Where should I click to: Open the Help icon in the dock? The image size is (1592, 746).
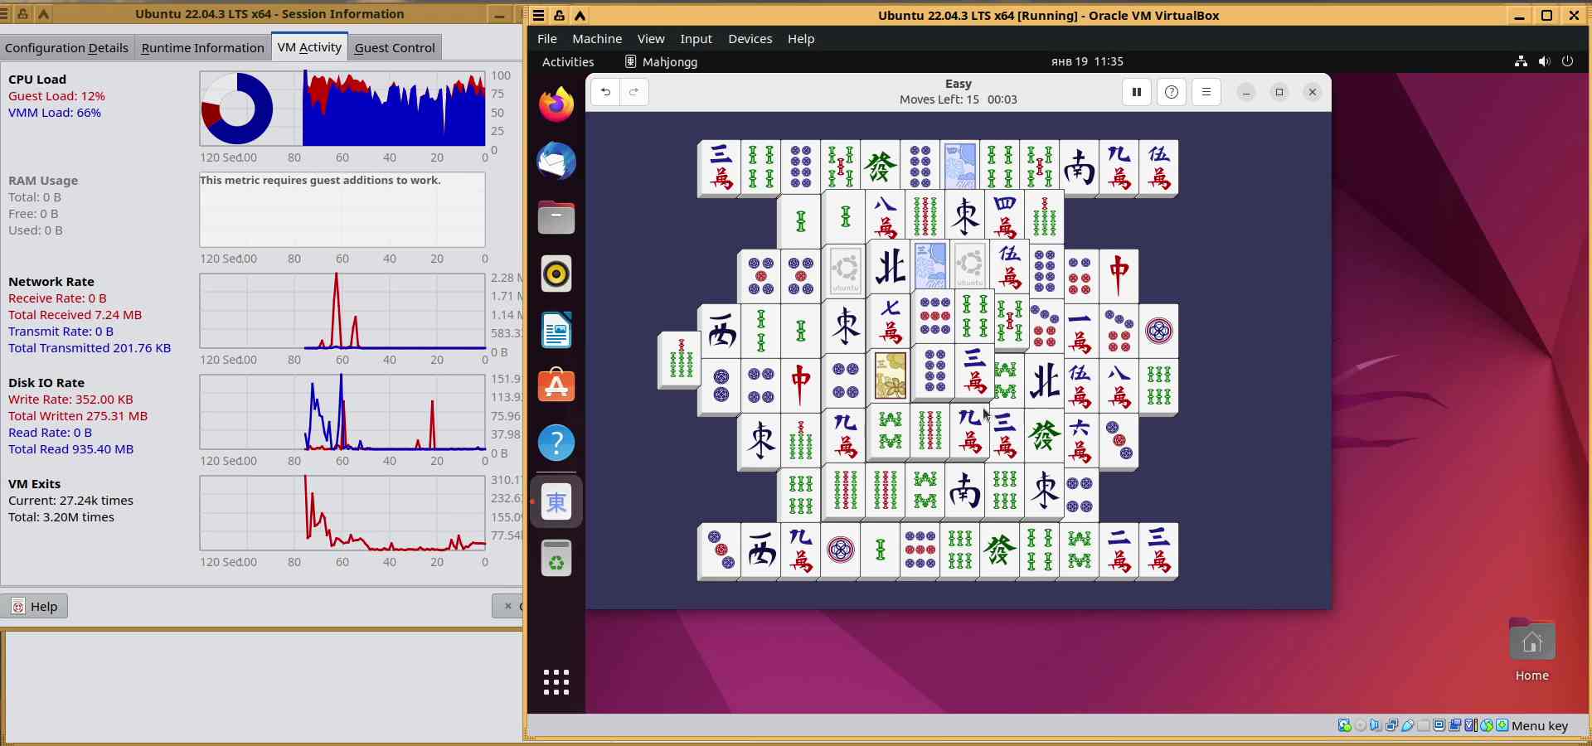click(556, 443)
